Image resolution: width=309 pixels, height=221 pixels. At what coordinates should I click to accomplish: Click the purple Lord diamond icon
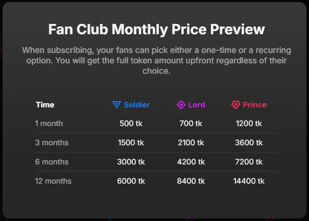click(181, 105)
